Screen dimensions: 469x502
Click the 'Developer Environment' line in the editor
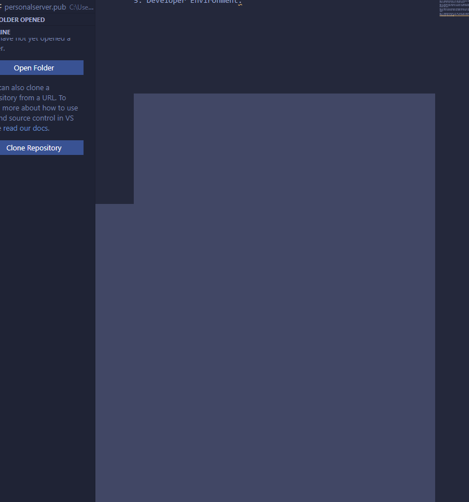click(x=188, y=2)
